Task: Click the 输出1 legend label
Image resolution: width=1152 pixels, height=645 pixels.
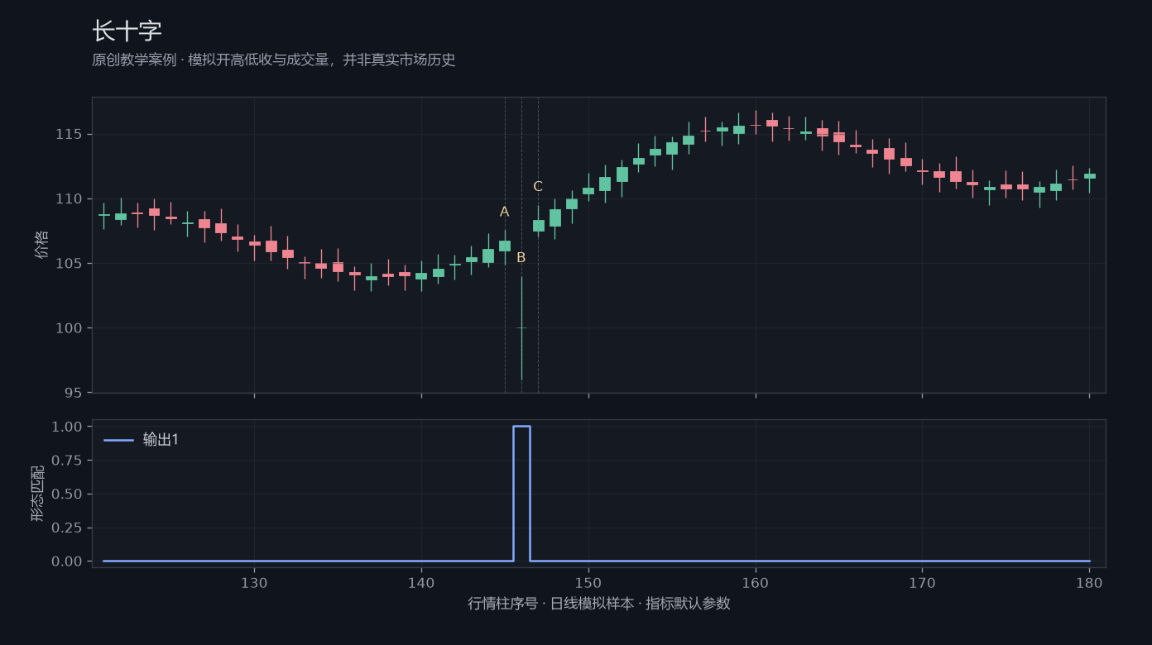Action: coord(161,440)
